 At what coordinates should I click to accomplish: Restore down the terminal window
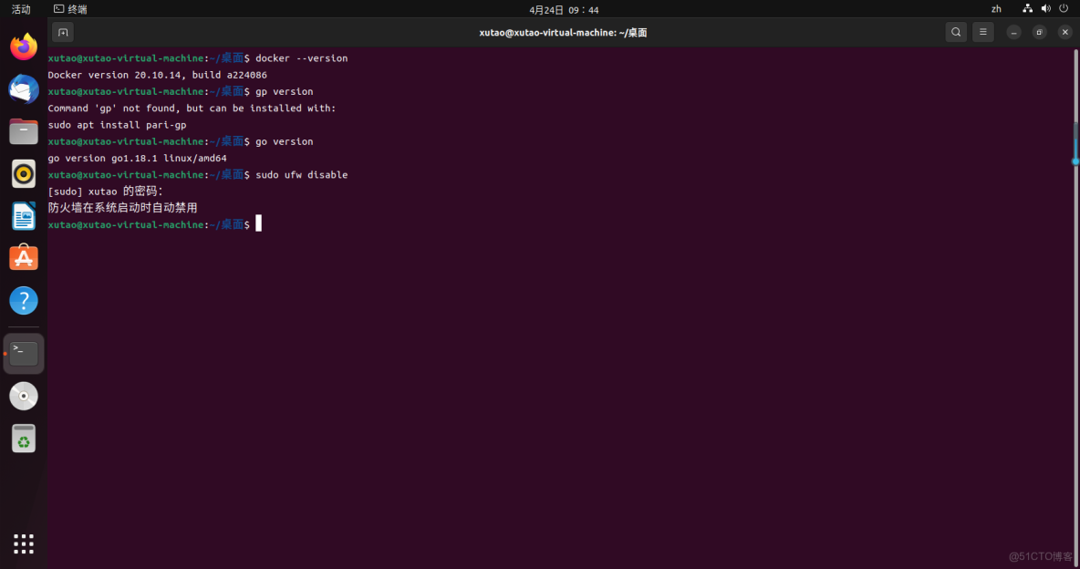(1039, 33)
